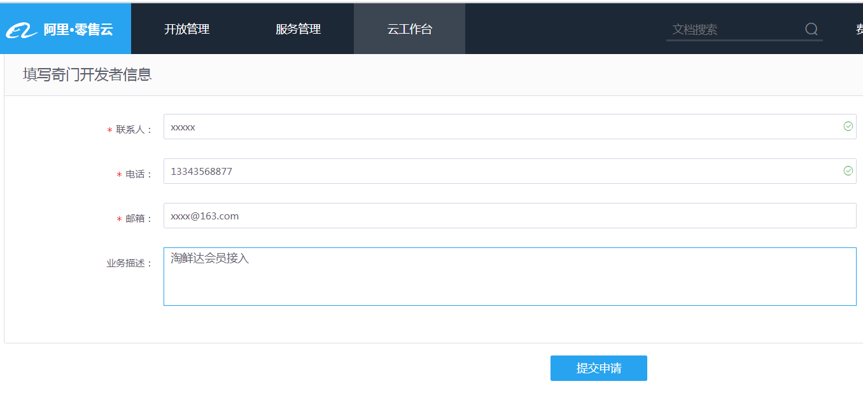This screenshot has height=400, width=863.
Task: Click the green checkmark in 联系人 field
Action: click(x=848, y=127)
